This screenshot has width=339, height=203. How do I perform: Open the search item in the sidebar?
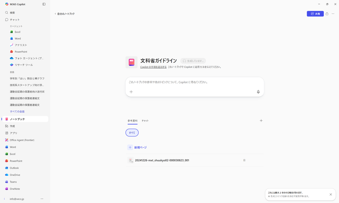(x=25, y=13)
